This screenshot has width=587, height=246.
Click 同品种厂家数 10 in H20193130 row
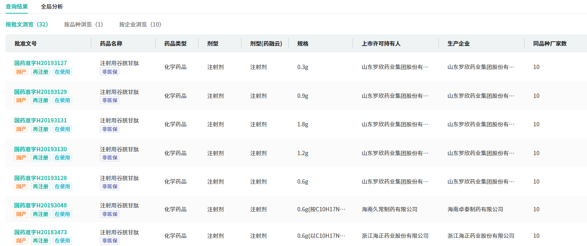[x=536, y=153]
